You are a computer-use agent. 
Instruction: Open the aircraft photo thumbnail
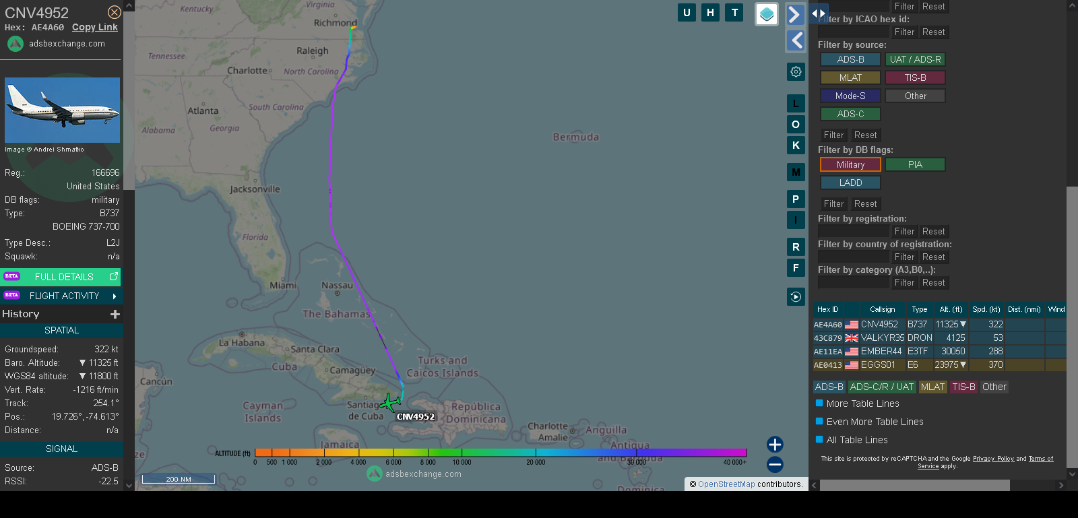click(x=62, y=110)
